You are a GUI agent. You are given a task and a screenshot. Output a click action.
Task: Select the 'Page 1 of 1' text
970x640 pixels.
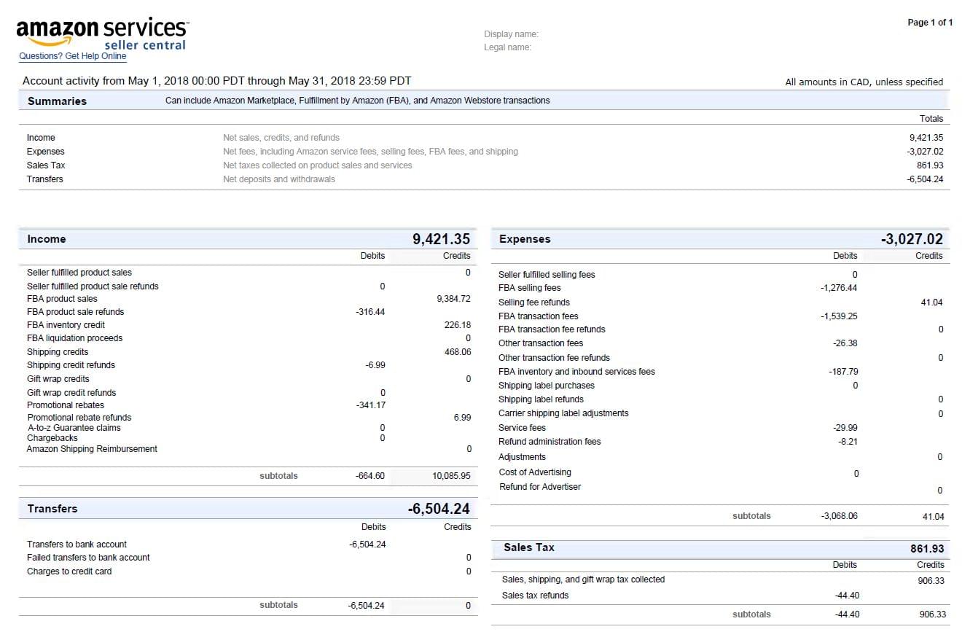point(930,23)
